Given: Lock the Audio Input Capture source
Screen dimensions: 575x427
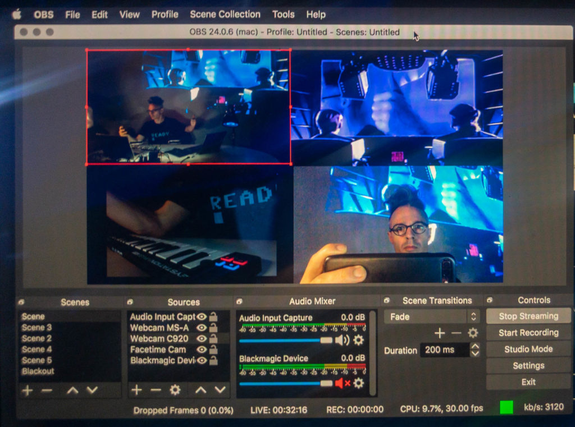Looking at the screenshot, I should point(213,316).
